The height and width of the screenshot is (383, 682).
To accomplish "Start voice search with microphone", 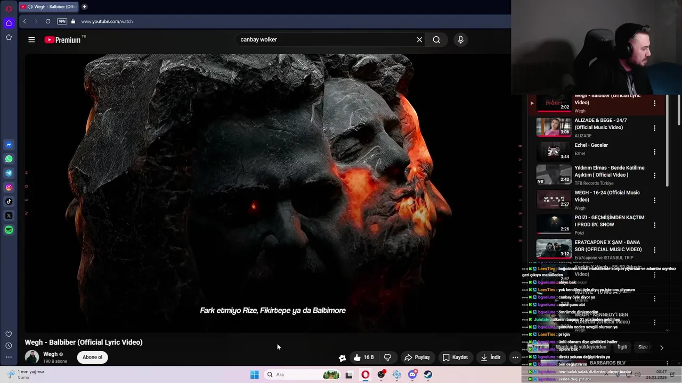I will pyautogui.click(x=460, y=39).
